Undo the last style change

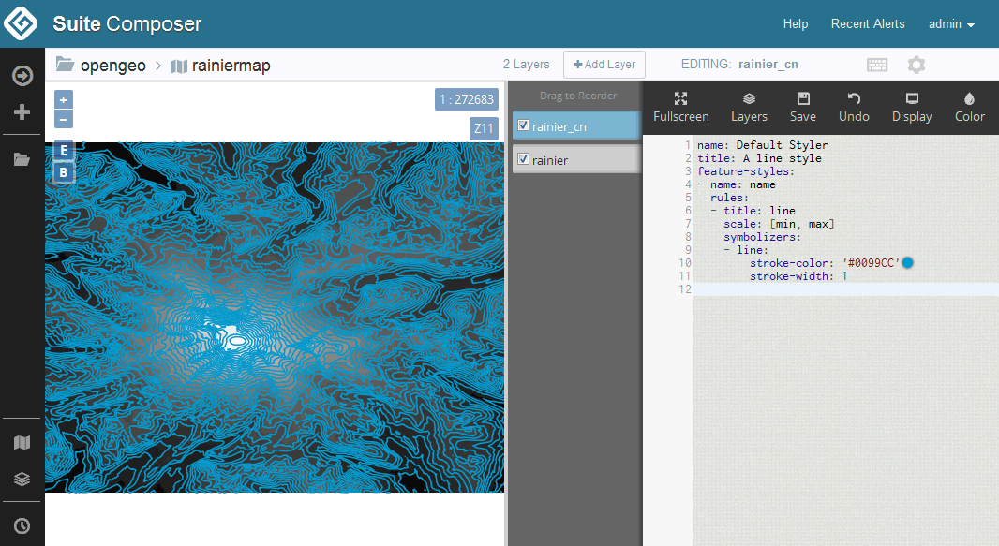point(854,107)
